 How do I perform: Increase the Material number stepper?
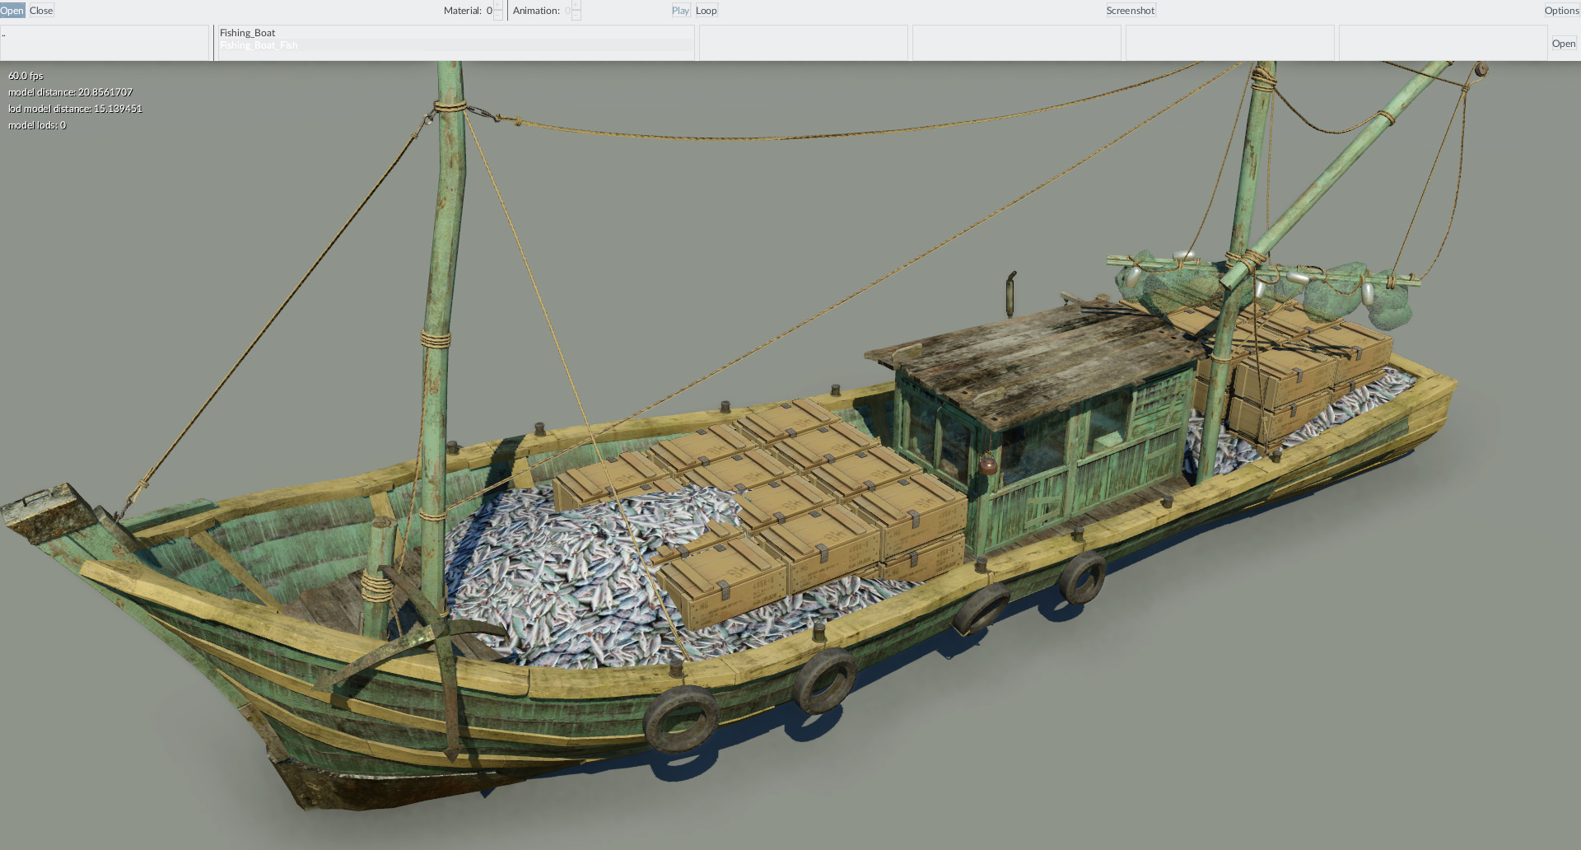click(498, 6)
